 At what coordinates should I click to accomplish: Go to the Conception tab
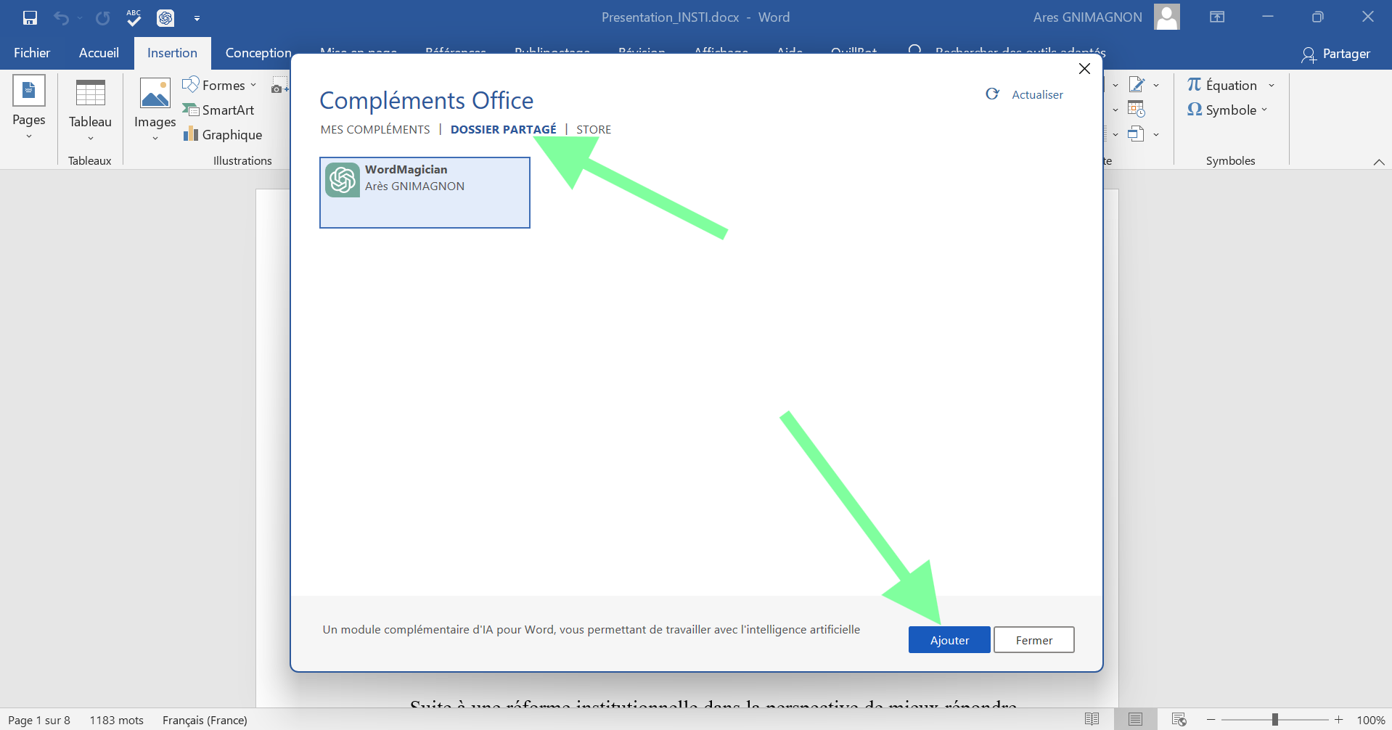click(258, 53)
